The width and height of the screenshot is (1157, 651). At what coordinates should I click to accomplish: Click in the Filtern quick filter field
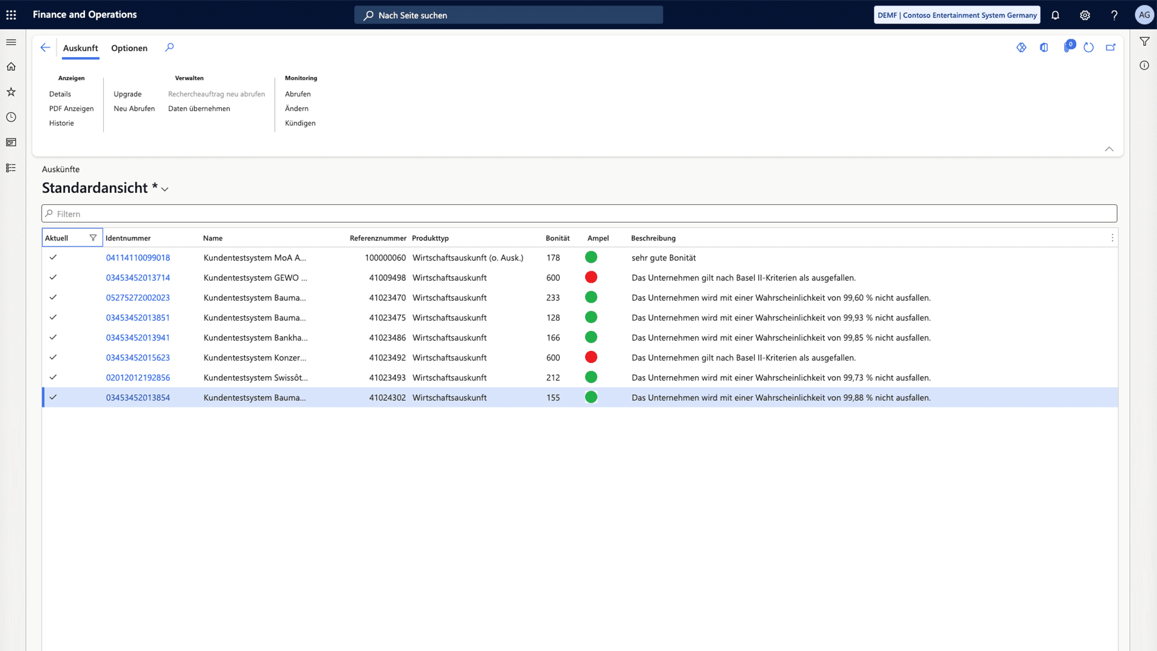click(578, 213)
